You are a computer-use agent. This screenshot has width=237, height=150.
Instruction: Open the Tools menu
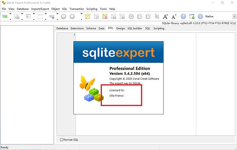pos(103,9)
